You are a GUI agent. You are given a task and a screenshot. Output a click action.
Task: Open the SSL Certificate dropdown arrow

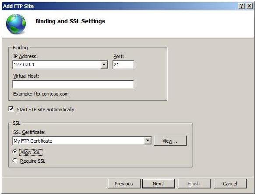(148, 141)
